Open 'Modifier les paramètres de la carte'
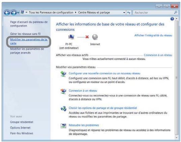 point(29,41)
